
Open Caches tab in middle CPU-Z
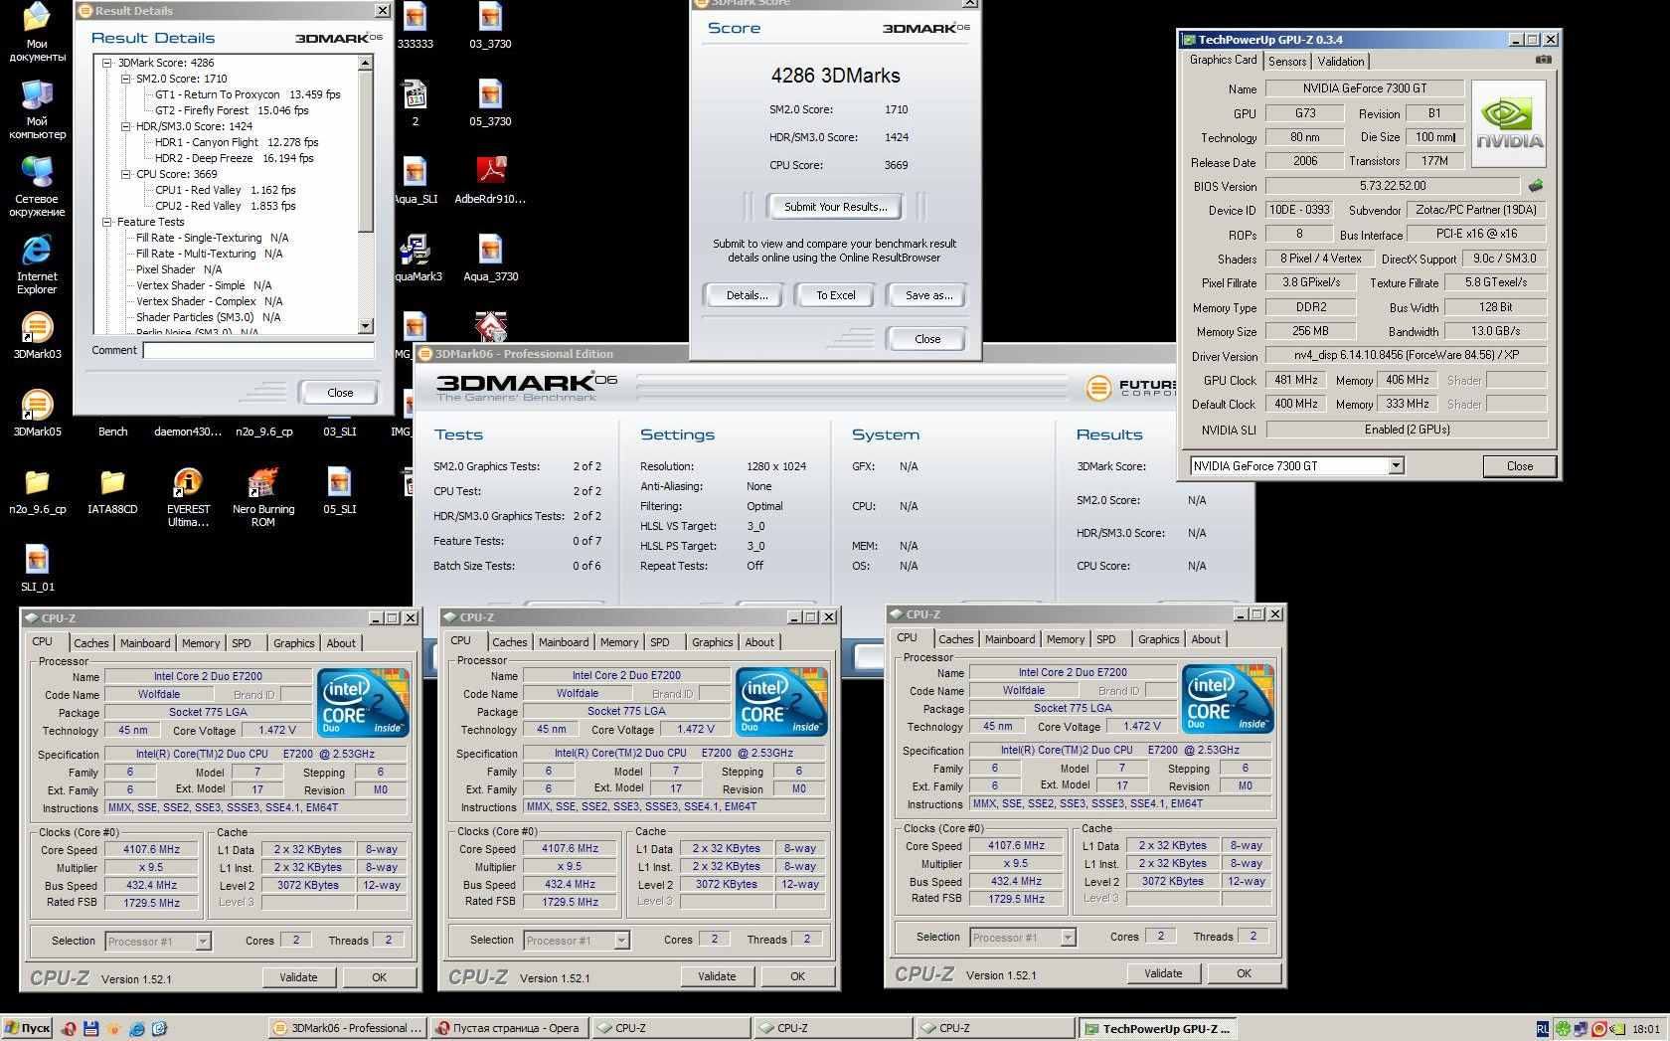(510, 642)
